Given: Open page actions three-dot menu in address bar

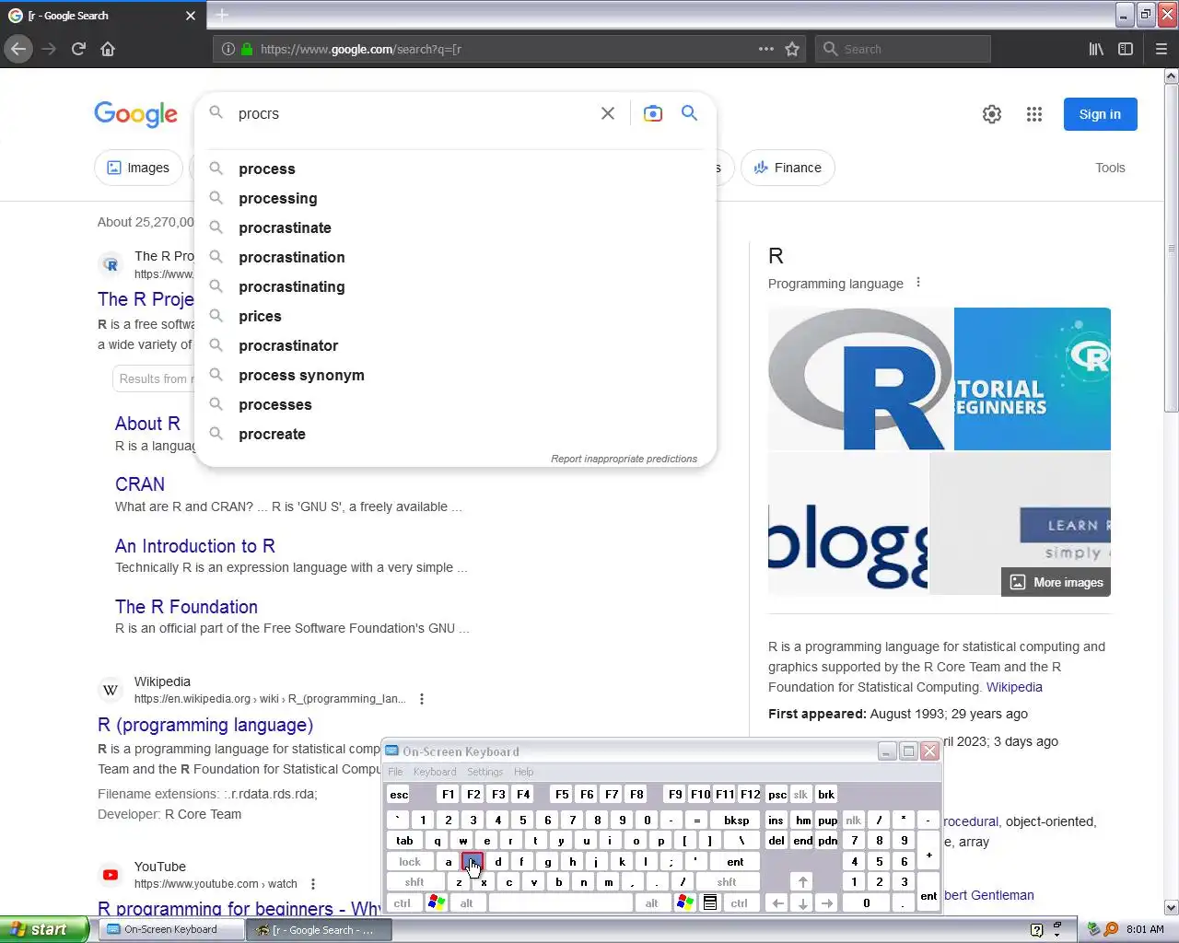Looking at the screenshot, I should (x=766, y=49).
